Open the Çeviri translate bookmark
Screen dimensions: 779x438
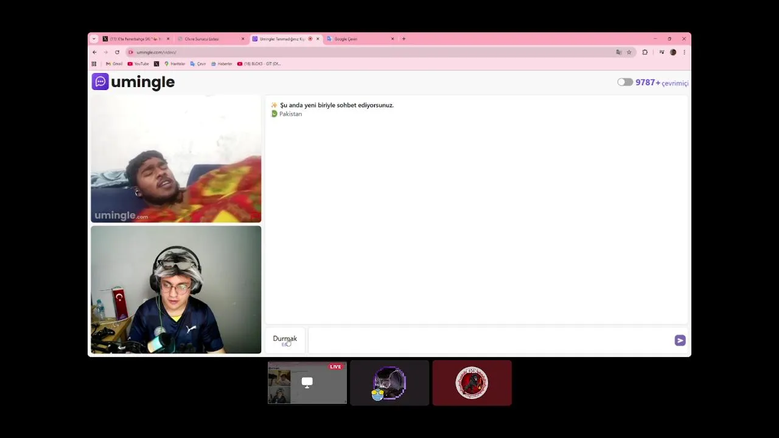tap(198, 64)
